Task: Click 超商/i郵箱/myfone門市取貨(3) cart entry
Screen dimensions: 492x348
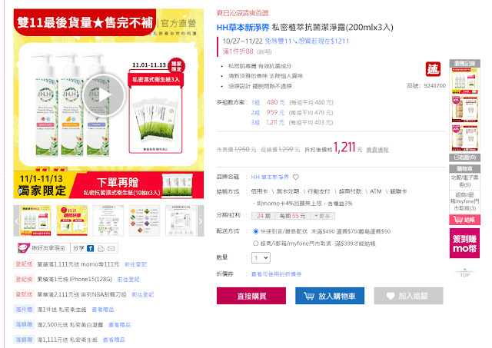Action: pos(464,201)
